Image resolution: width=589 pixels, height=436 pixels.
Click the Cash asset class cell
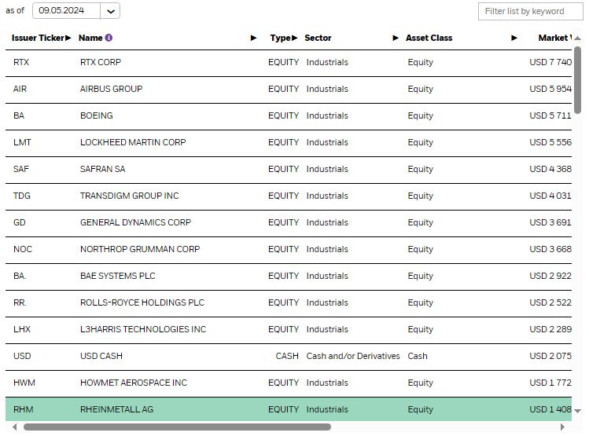tap(418, 356)
